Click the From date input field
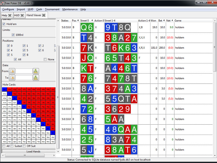This screenshot has width=217, height=163. (x=24, y=71)
